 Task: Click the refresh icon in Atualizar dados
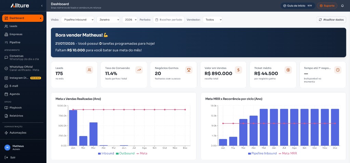coord(320,19)
